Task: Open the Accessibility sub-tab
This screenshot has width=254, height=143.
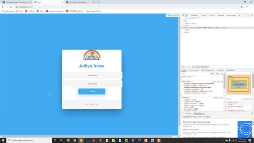Action: pyautogui.click(x=230, y=70)
